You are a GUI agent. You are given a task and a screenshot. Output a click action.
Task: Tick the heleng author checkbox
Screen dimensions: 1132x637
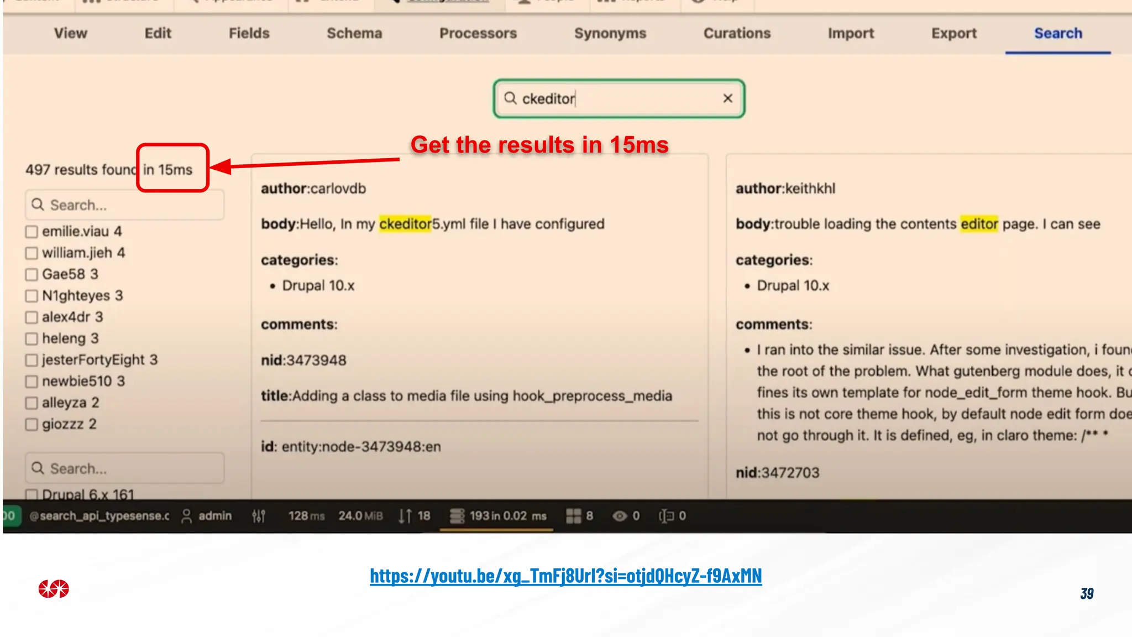tap(32, 338)
